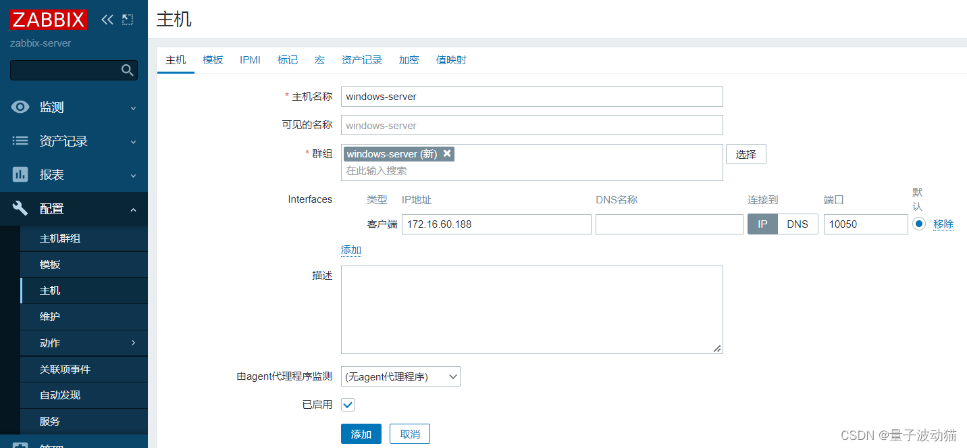This screenshot has width=967, height=448.
Task: Collapse sidebar with double-chevron icon
Action: pyautogui.click(x=107, y=20)
